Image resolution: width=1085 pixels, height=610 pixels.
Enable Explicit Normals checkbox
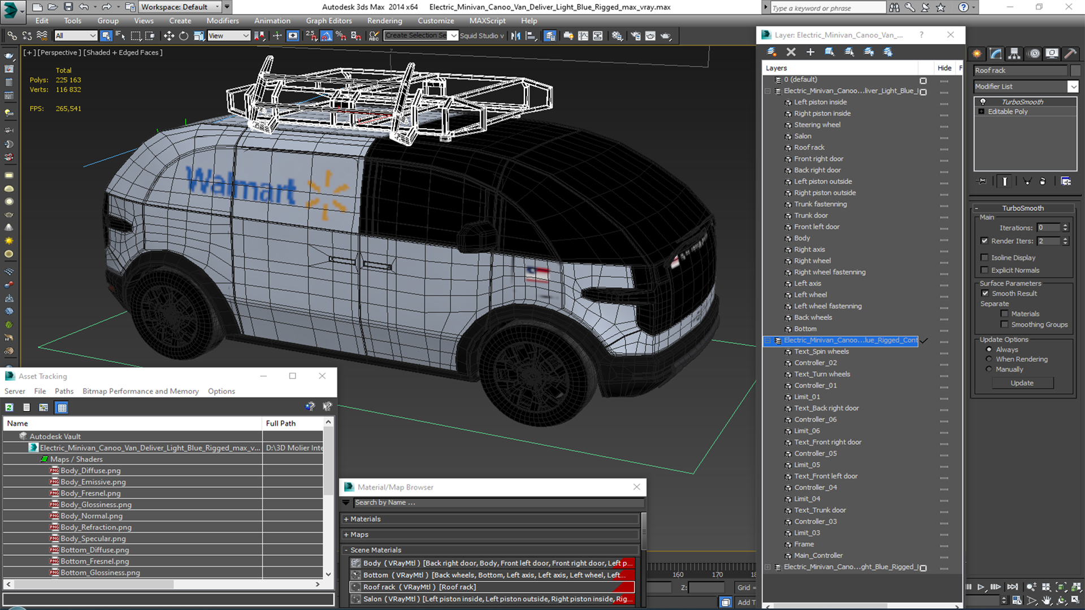pyautogui.click(x=985, y=270)
